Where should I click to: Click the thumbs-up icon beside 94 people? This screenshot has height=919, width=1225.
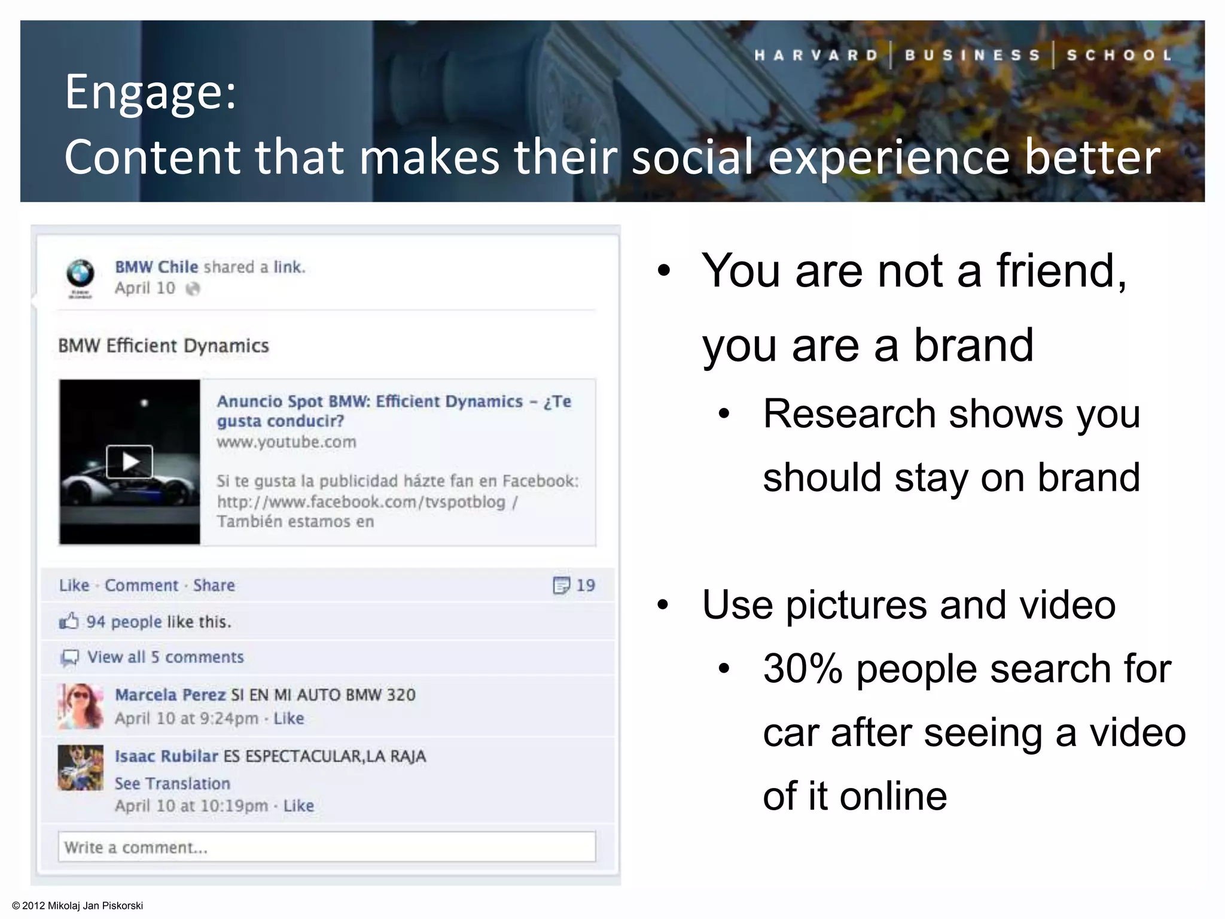69,622
